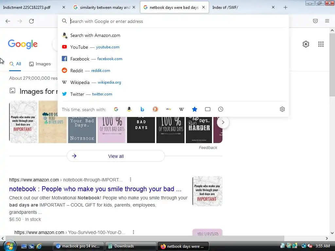Search this time with Wikipedia icon

(181, 109)
